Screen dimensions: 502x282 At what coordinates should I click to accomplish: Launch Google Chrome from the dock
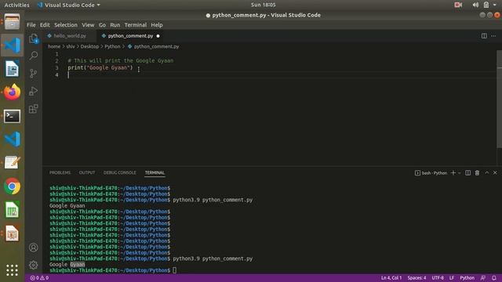pyautogui.click(x=13, y=186)
